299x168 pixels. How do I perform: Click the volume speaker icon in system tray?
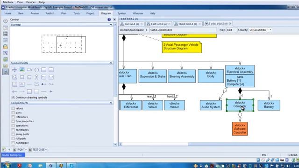click(x=288, y=166)
